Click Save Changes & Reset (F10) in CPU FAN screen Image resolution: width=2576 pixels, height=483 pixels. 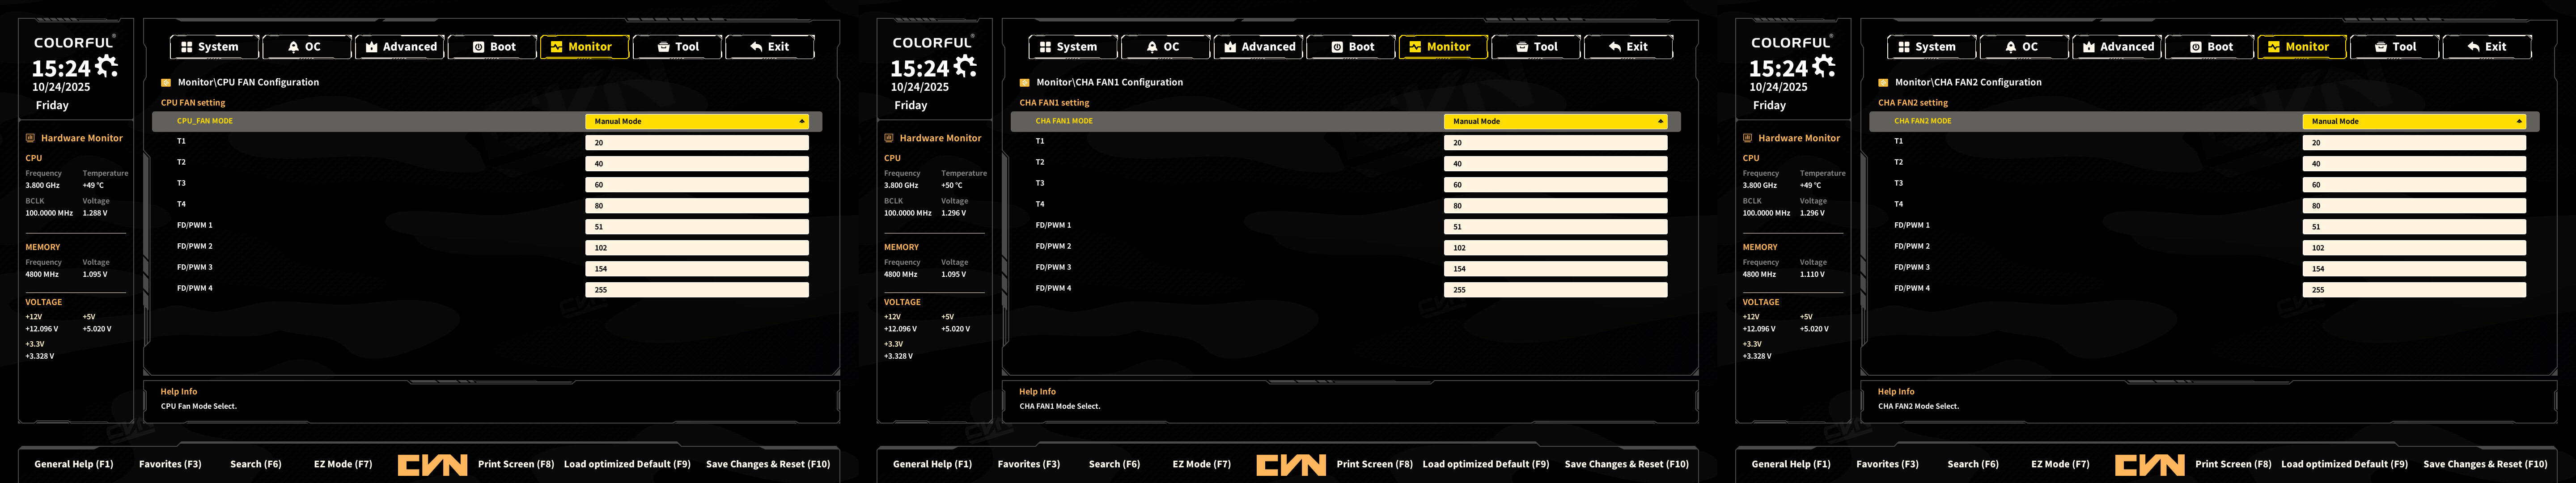[x=767, y=464]
